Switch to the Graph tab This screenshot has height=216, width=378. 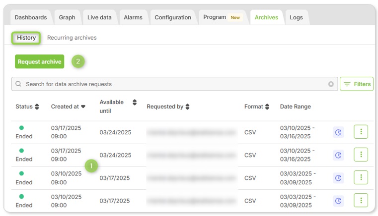(67, 17)
